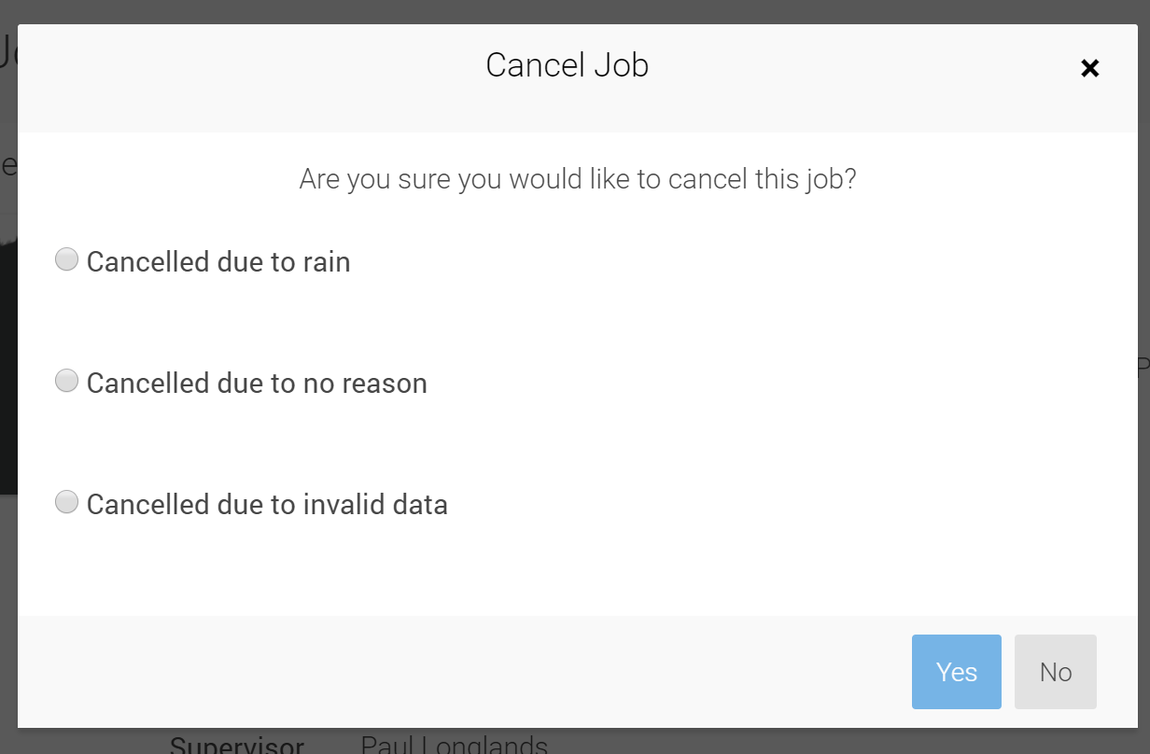Click the Cancel Job dialog title
This screenshot has height=754, width=1150.
point(567,64)
